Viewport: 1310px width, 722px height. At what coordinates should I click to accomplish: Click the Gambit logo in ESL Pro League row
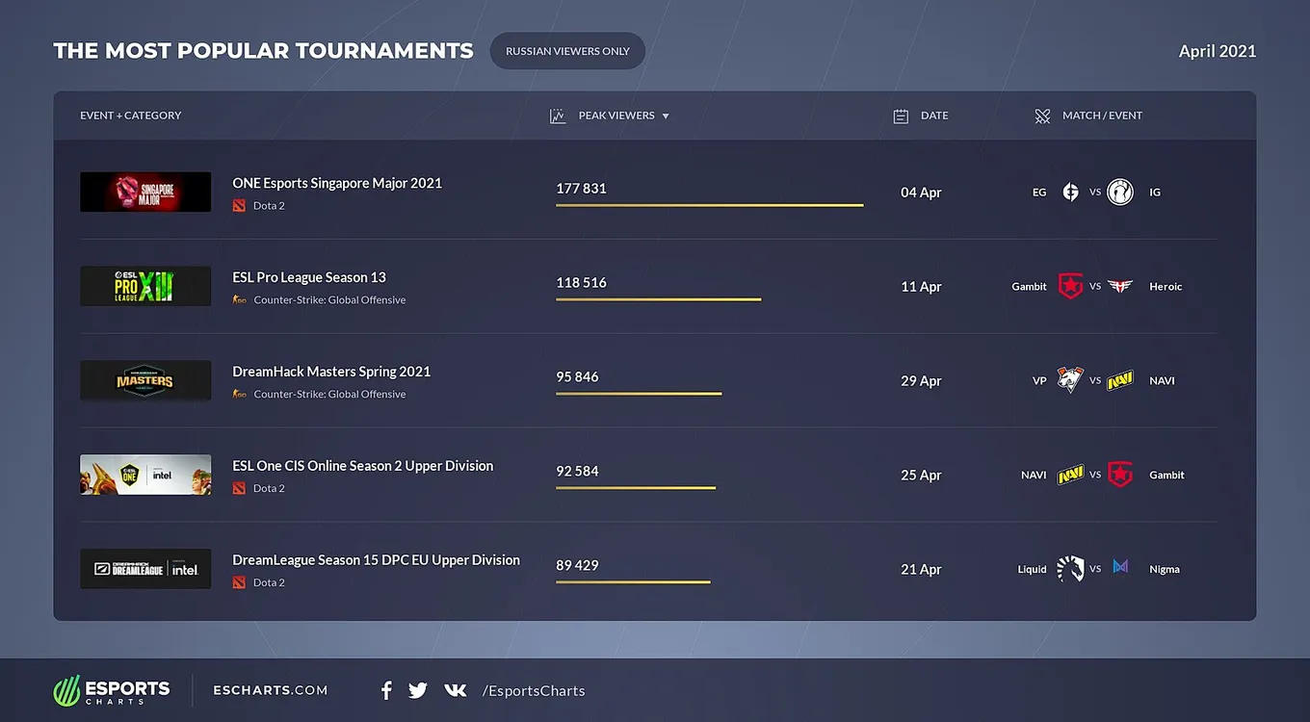tap(1070, 286)
